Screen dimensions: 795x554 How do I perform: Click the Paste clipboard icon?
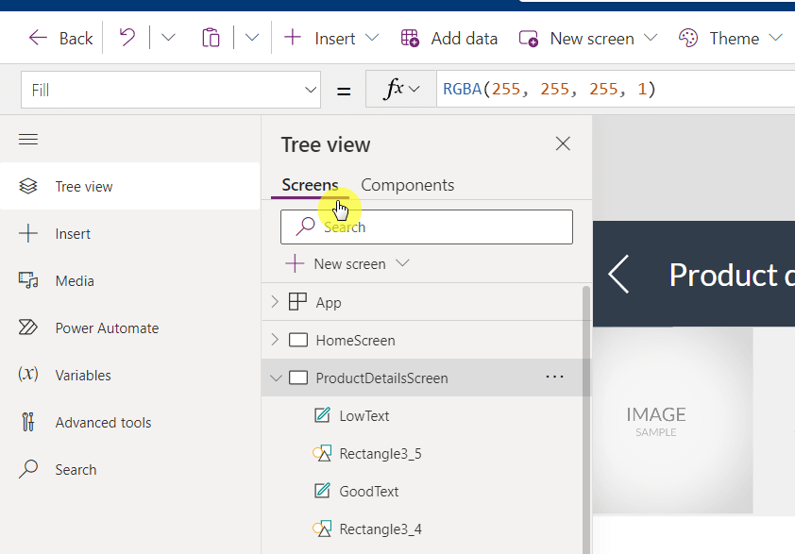coord(211,38)
